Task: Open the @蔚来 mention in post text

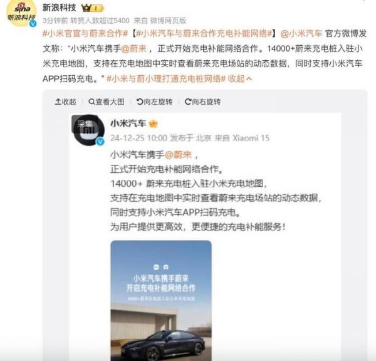Action: pyautogui.click(x=134, y=48)
